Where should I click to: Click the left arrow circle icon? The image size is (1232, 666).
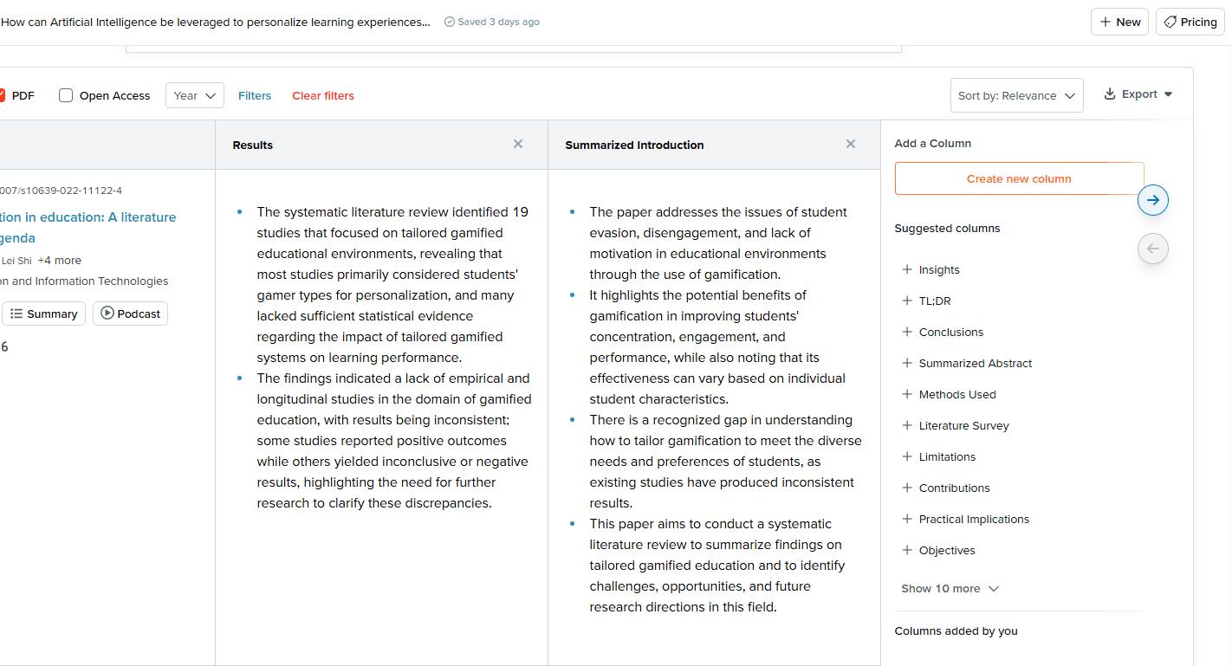[x=1152, y=249]
